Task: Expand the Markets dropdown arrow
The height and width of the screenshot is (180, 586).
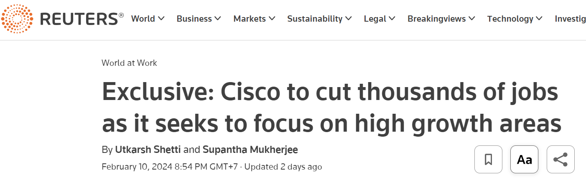Action: (272, 19)
